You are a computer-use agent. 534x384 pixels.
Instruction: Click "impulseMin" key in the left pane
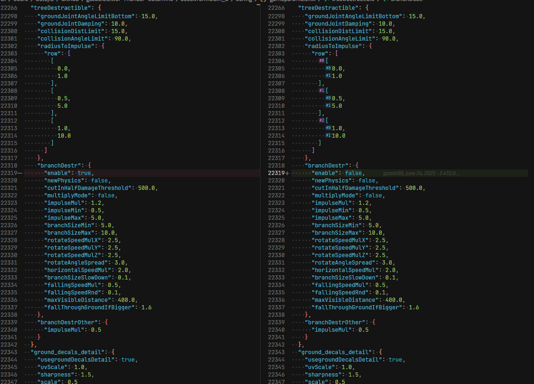click(64, 210)
